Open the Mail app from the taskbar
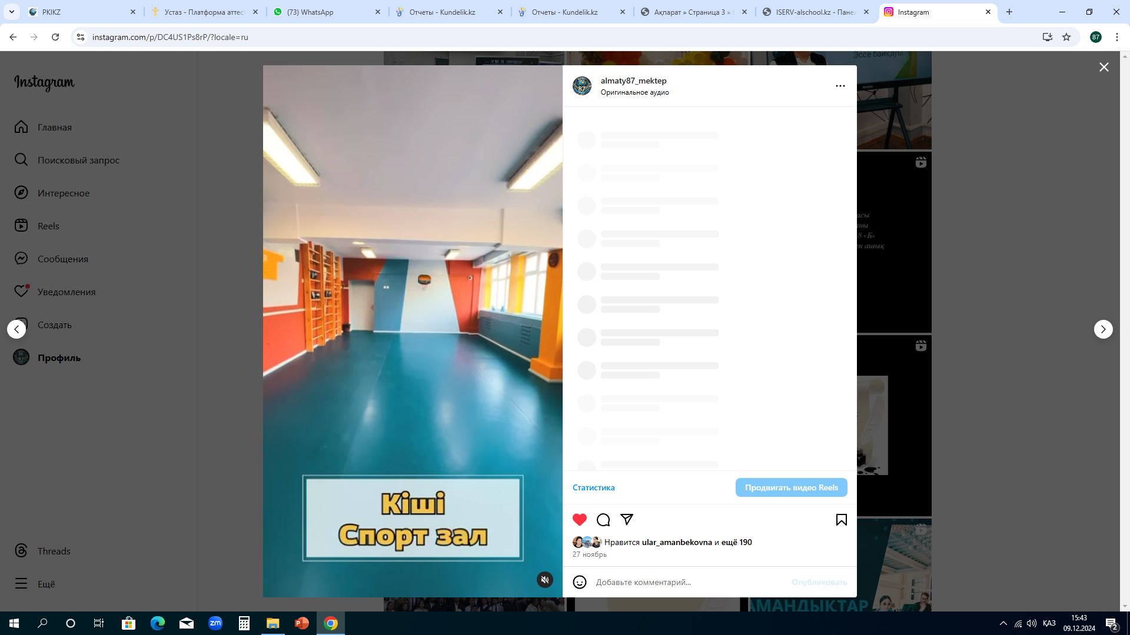The width and height of the screenshot is (1130, 635). click(x=187, y=623)
